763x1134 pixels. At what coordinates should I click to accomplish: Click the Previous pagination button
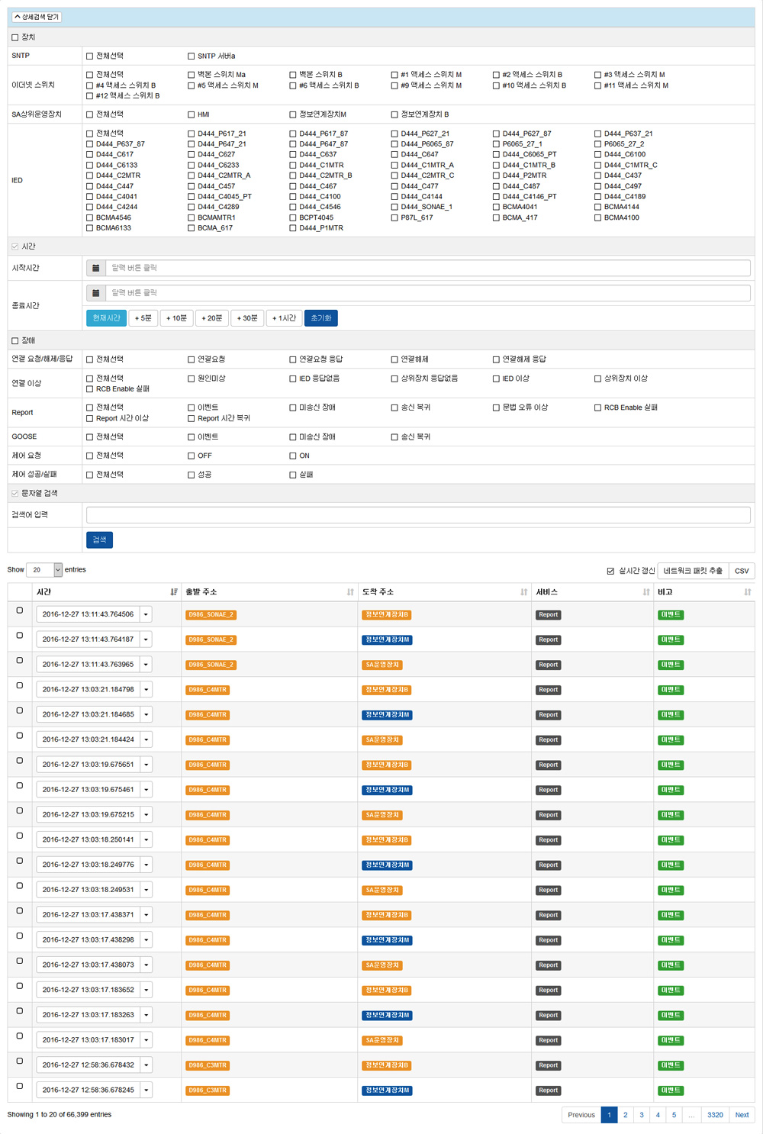tap(581, 1115)
